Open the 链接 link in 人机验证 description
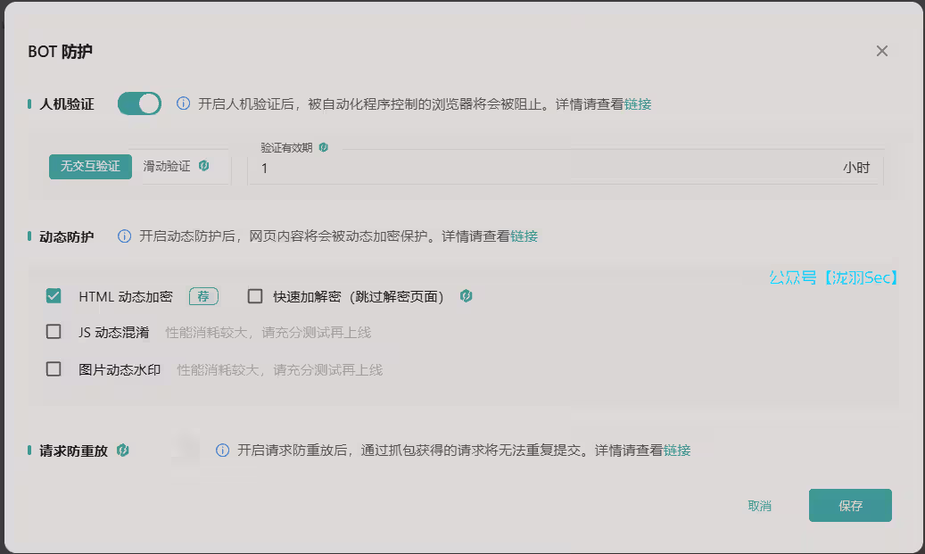This screenshot has width=925, height=554. (x=639, y=103)
